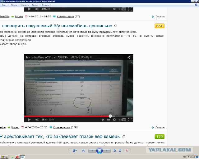Enter fullscreen in Mercedes video player
This screenshot has width=199, height=159.
[x=130, y=120]
